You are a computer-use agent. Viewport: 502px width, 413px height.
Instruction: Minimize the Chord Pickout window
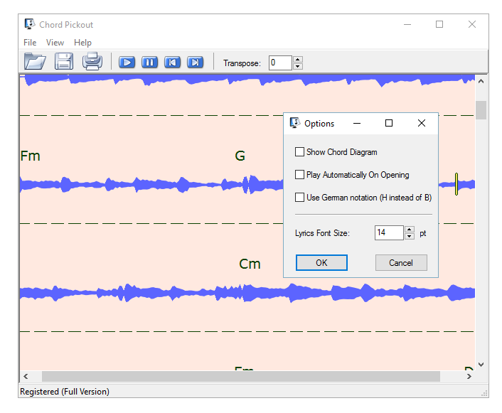point(407,24)
